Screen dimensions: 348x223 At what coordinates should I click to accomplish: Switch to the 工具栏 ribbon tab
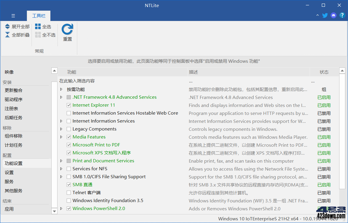click(39, 16)
